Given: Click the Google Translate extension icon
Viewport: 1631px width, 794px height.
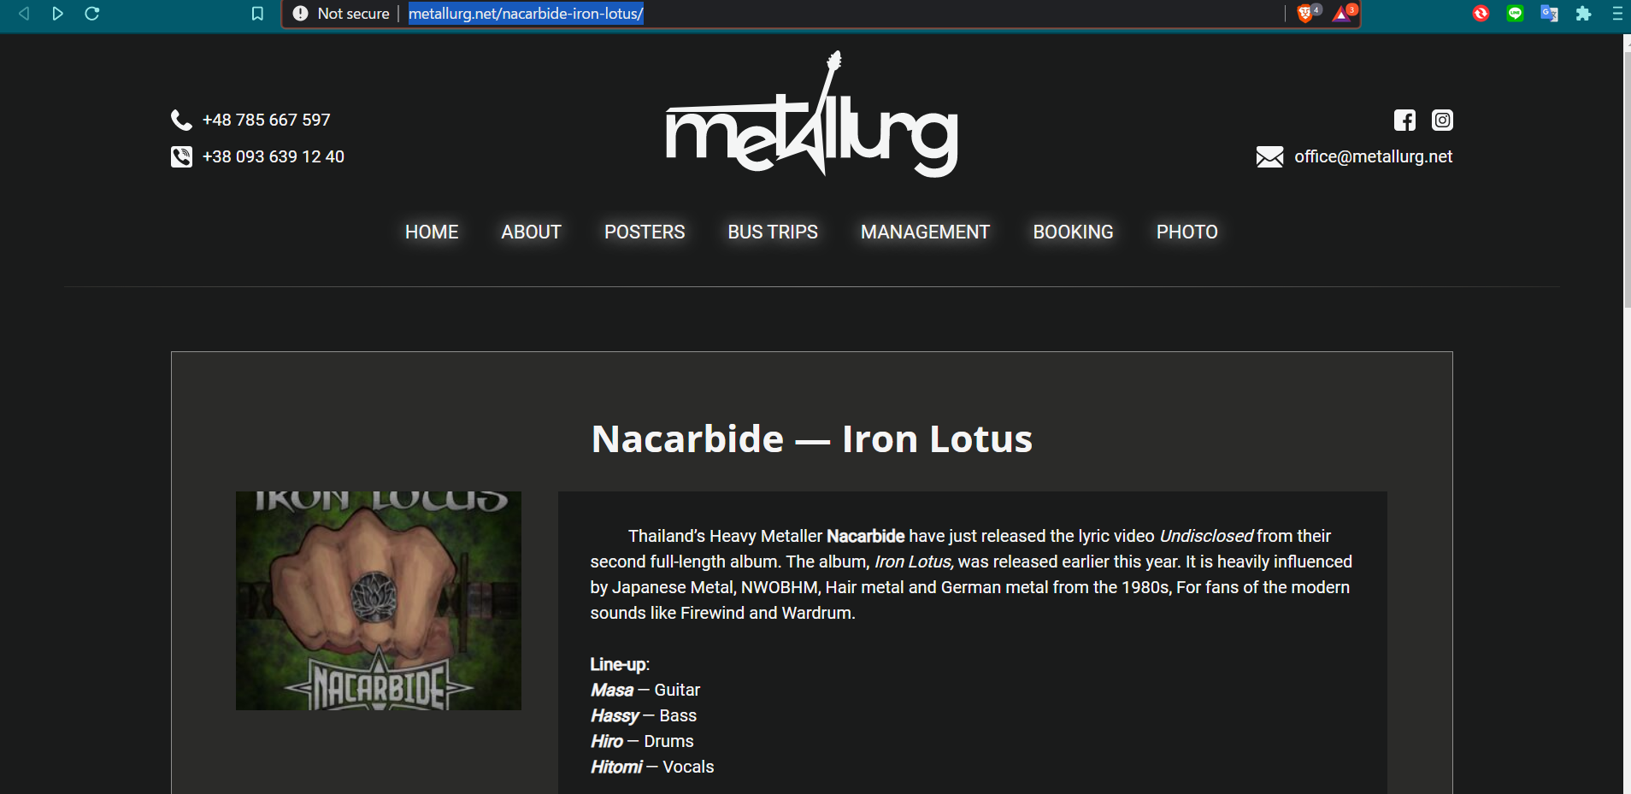Looking at the screenshot, I should (x=1549, y=14).
